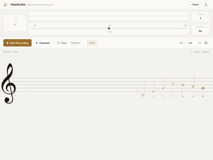Enable Auto duration mode
The height and width of the screenshot is (160, 213).
coord(92,43)
